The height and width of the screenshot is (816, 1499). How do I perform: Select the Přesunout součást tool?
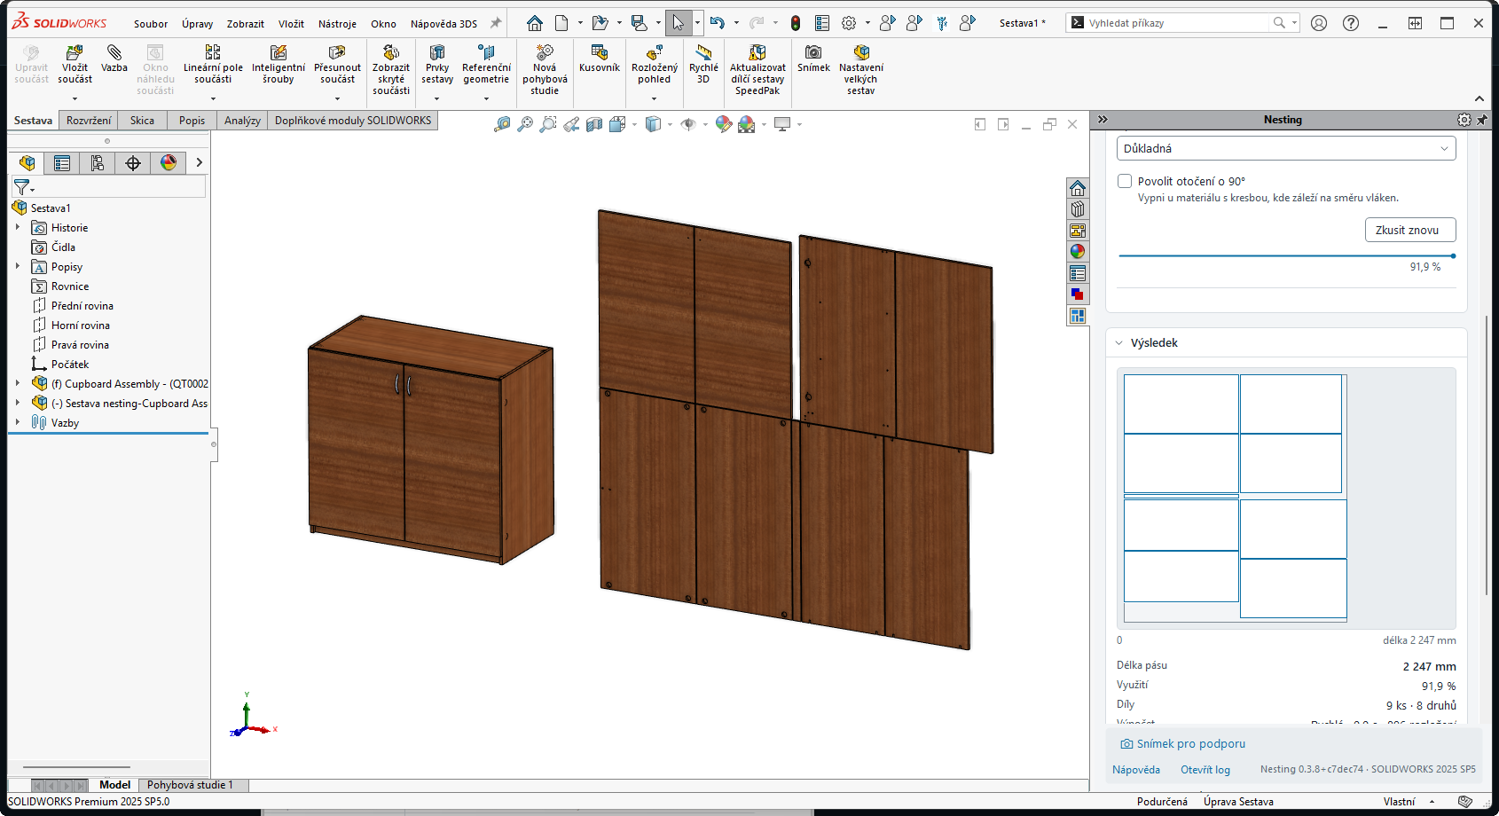pos(337,52)
